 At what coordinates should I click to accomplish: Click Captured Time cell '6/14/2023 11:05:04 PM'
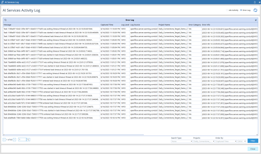(x=110, y=47)
